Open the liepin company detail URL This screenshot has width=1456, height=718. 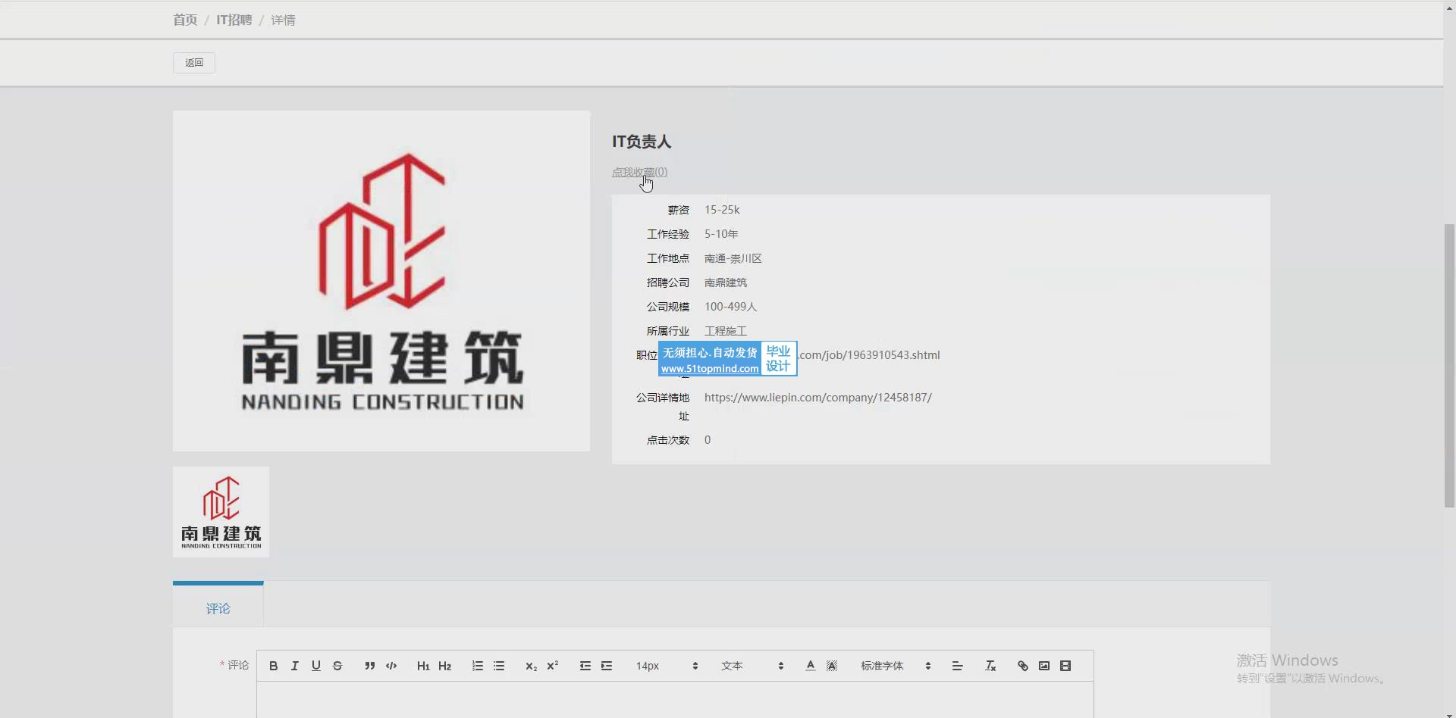click(x=817, y=397)
